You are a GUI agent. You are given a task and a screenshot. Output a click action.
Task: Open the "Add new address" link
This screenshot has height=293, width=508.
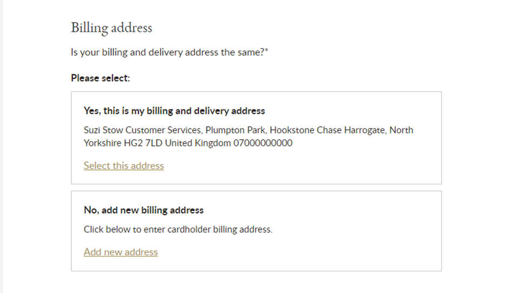(x=121, y=252)
